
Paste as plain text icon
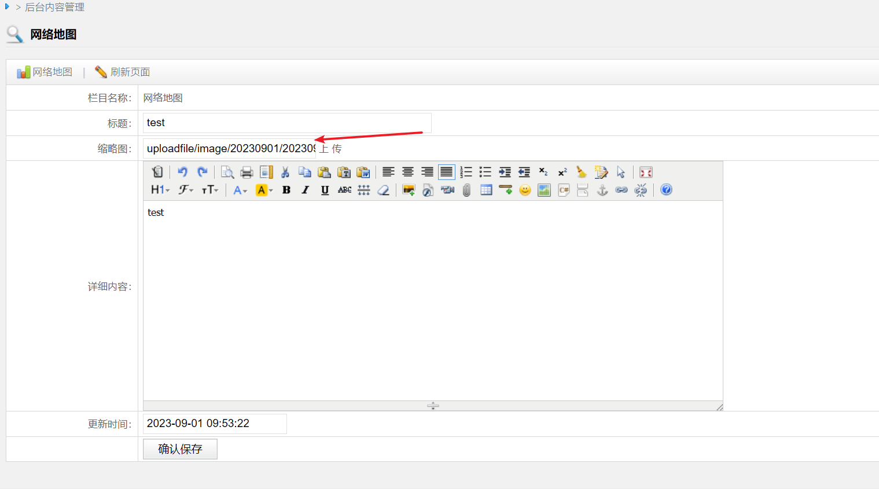click(x=344, y=172)
